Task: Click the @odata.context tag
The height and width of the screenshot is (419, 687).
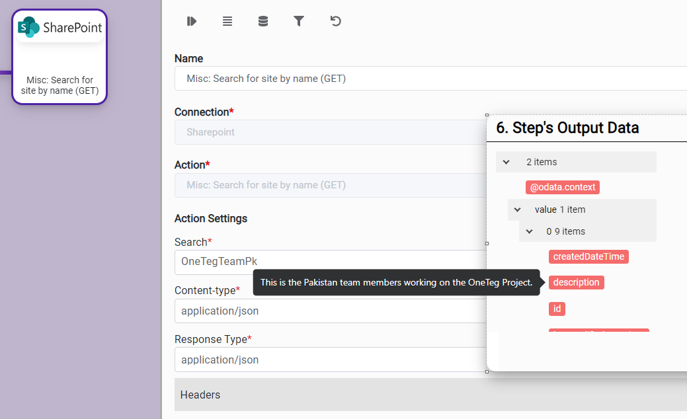Action: click(562, 187)
